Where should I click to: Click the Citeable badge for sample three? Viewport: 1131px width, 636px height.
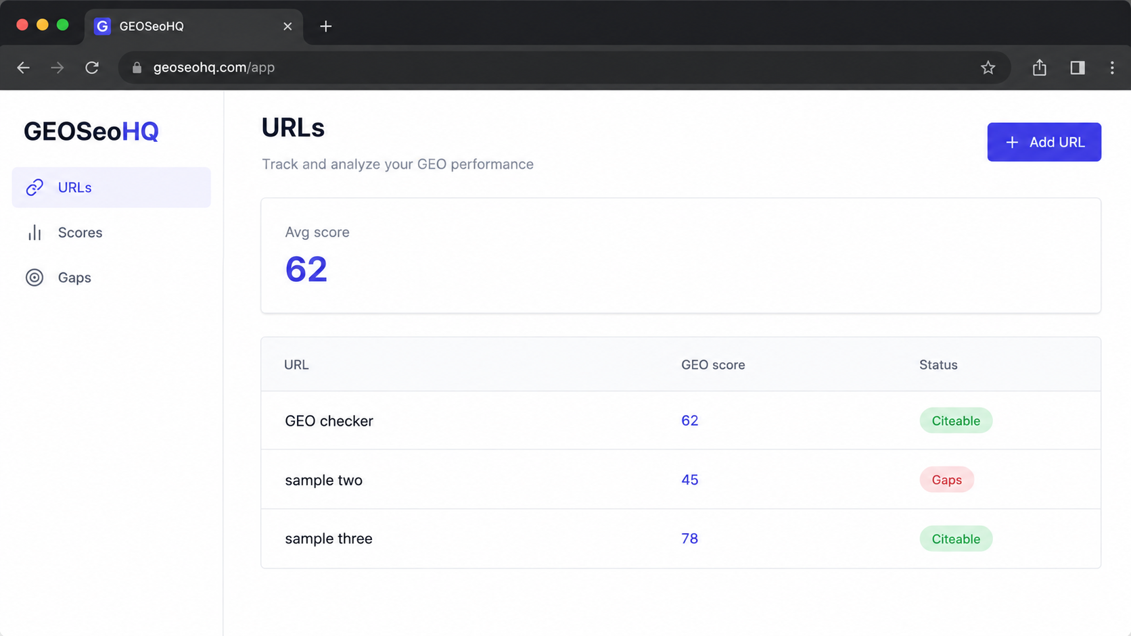pos(956,539)
